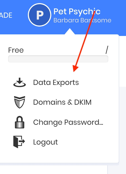Image resolution: width=126 pixels, height=174 pixels.
Task: Click the Pet Psychic account name
Action: [77, 11]
